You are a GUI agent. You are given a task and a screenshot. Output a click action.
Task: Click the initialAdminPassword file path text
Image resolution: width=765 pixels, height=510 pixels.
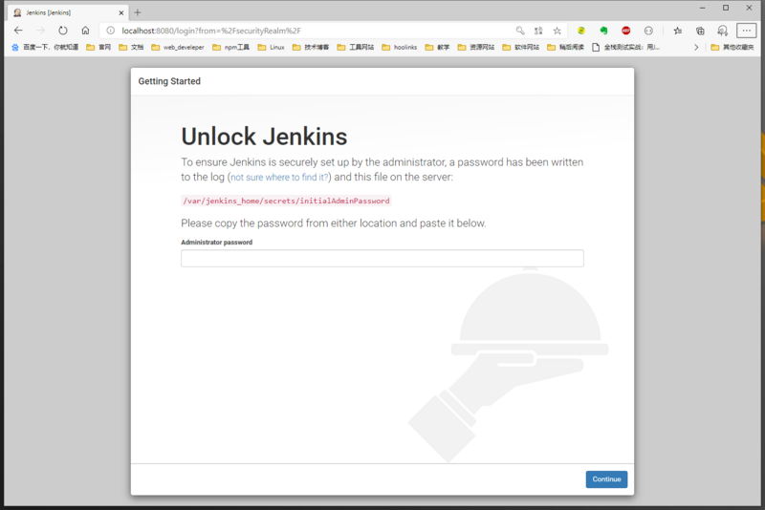(x=286, y=201)
